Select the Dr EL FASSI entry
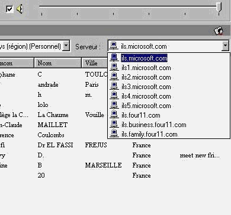231x215 pixels. point(55,145)
